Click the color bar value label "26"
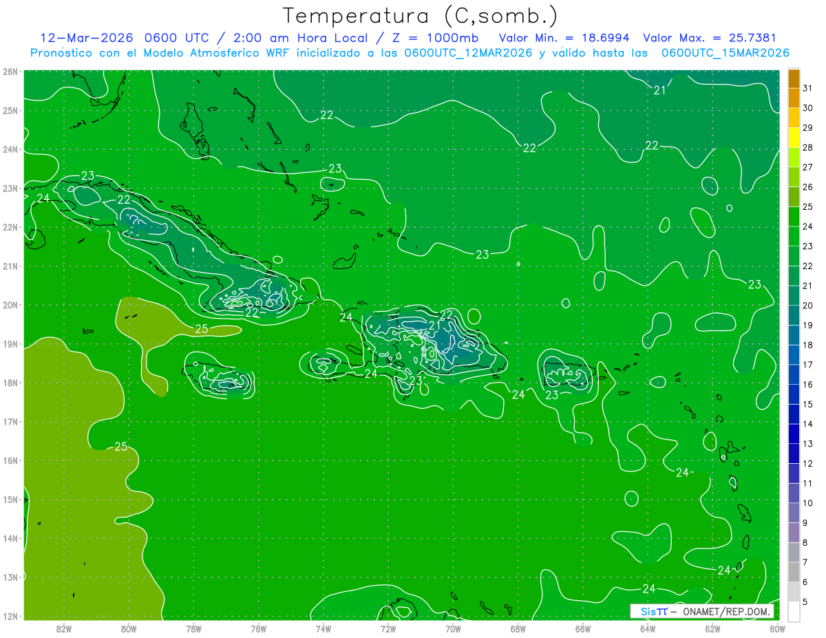Image resolution: width=826 pixels, height=638 pixels. [807, 188]
